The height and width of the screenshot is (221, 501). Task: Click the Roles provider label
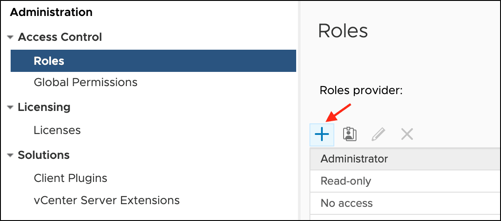[x=361, y=91]
